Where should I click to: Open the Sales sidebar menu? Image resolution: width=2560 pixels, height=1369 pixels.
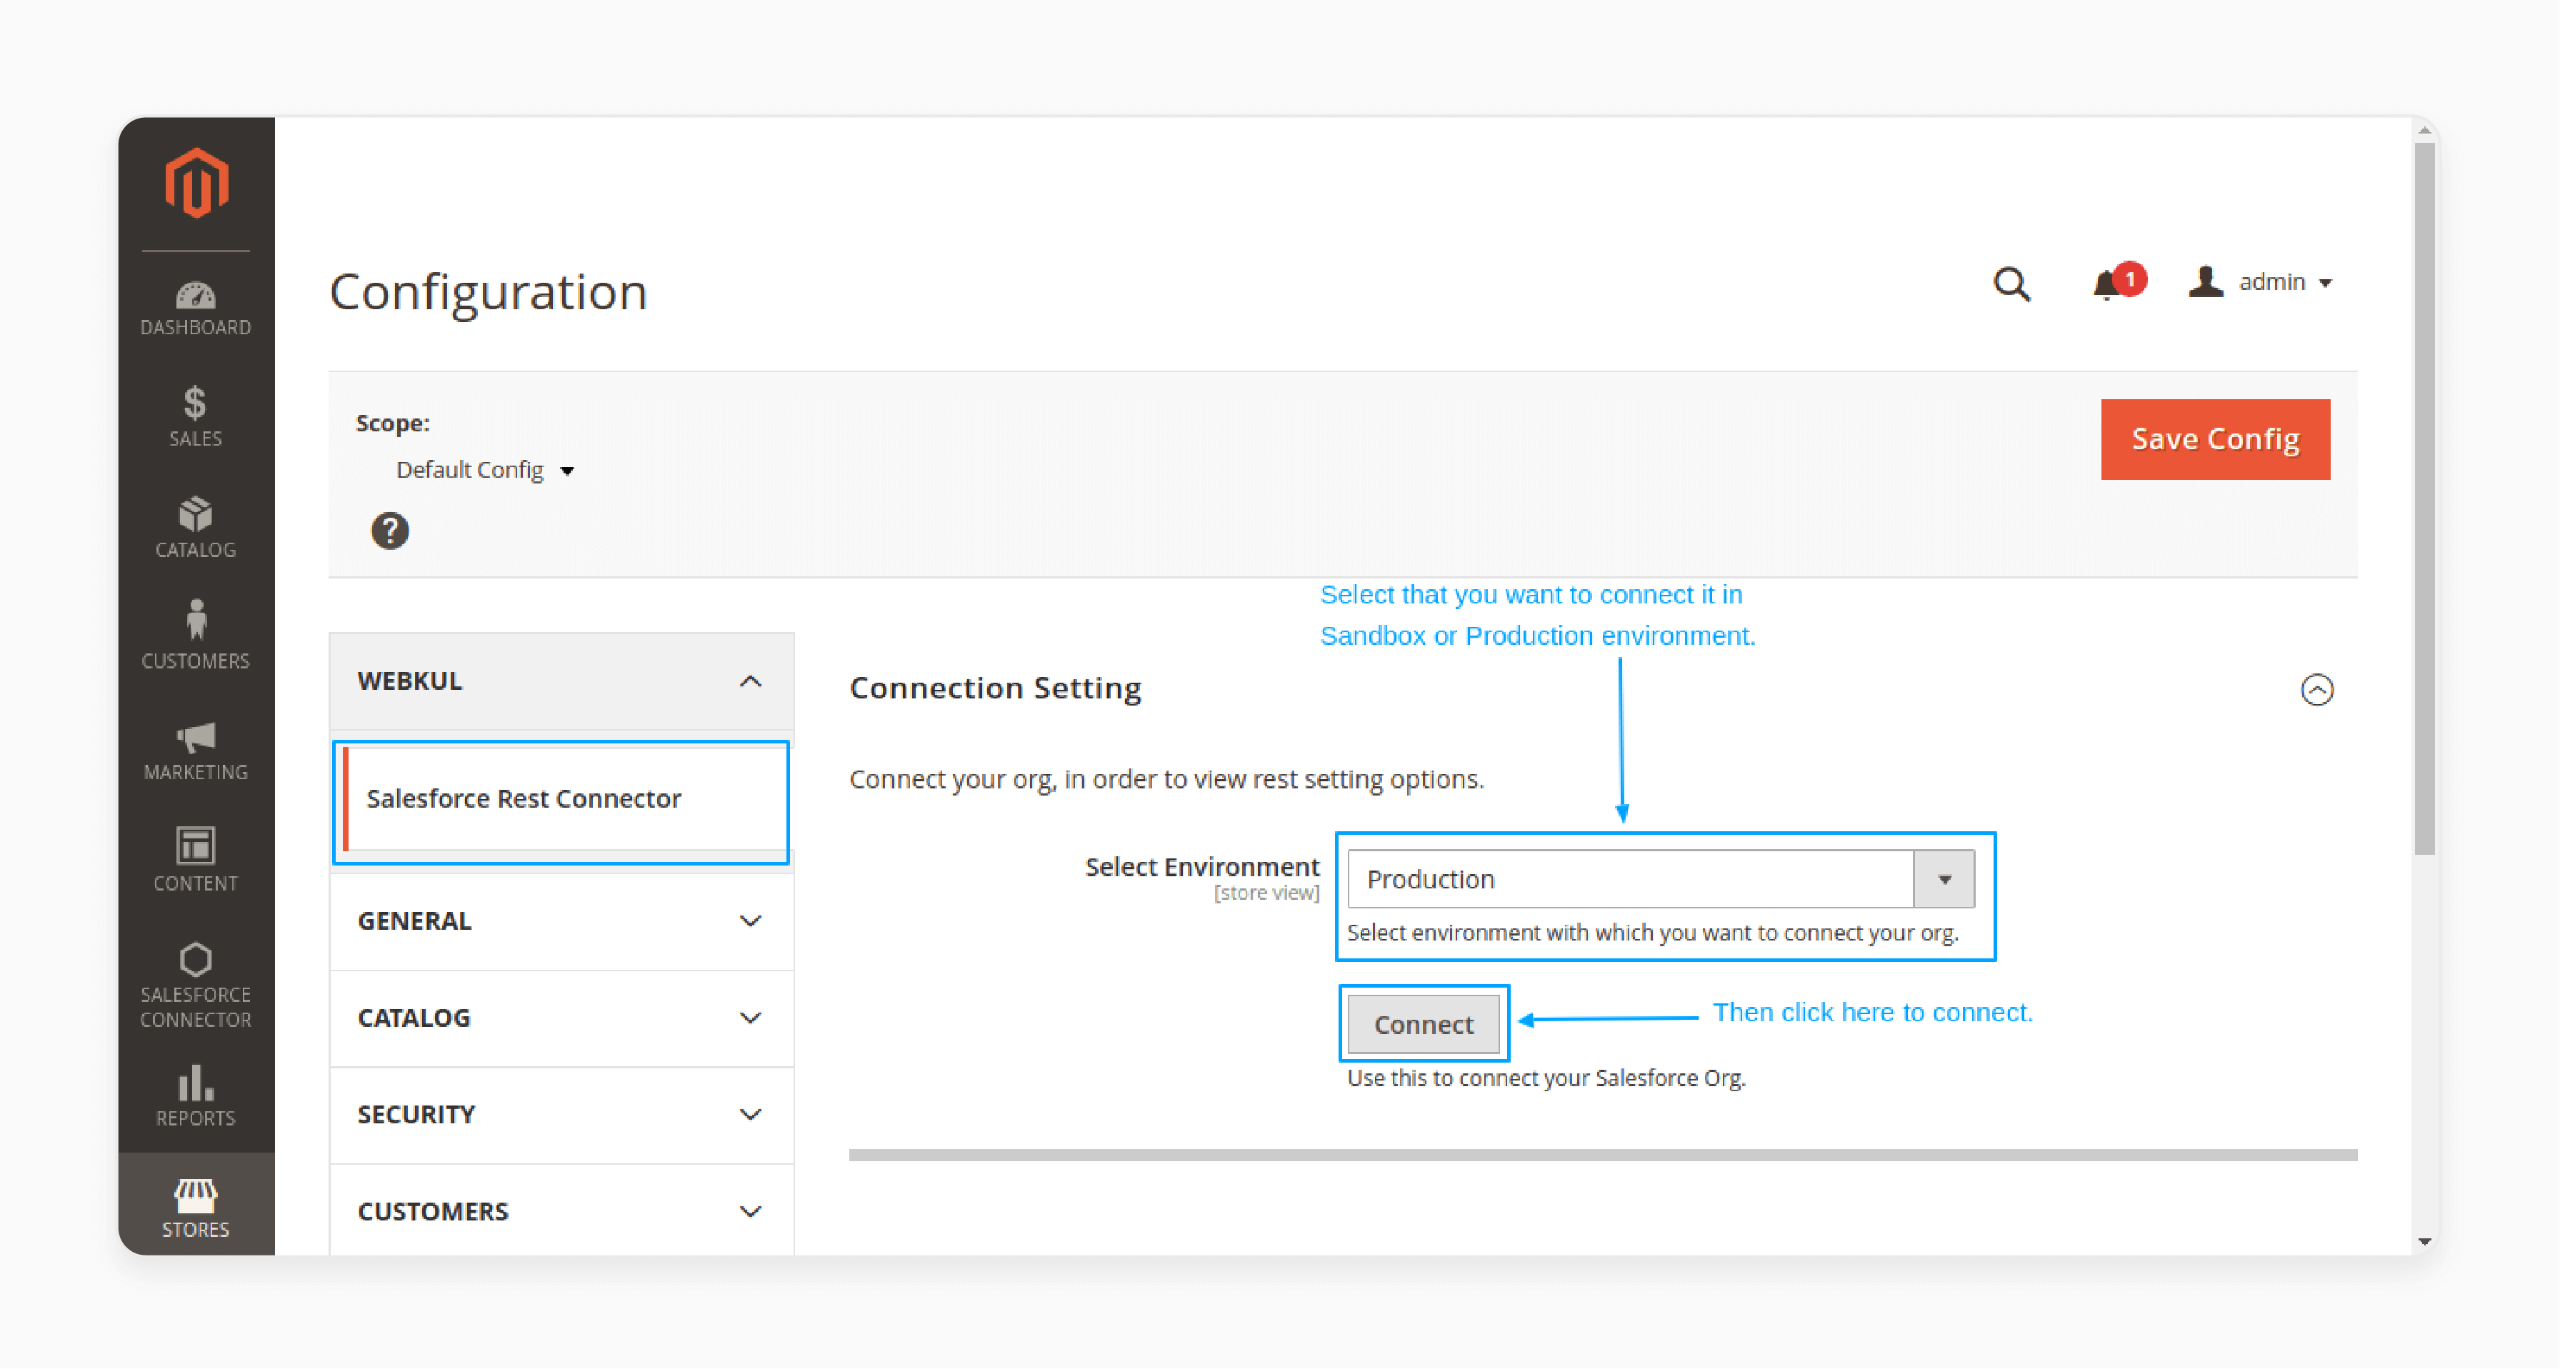point(196,417)
